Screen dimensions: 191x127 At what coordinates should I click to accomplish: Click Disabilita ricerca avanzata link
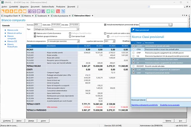pyautogui.click(x=170, y=105)
